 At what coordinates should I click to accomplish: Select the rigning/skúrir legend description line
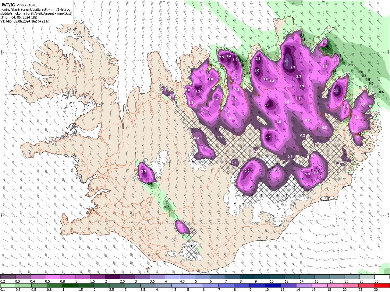pos(35,9)
